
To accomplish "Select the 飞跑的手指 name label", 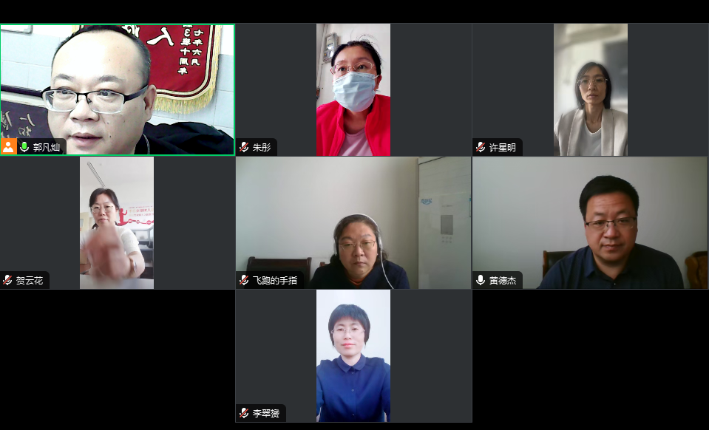I will click(x=275, y=281).
